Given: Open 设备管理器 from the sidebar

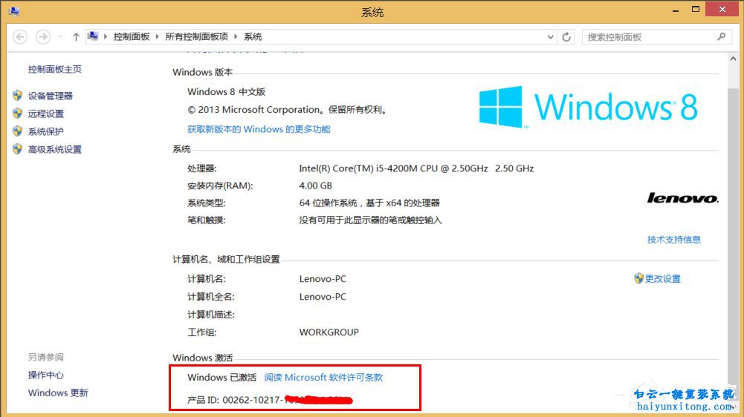Looking at the screenshot, I should (51, 96).
